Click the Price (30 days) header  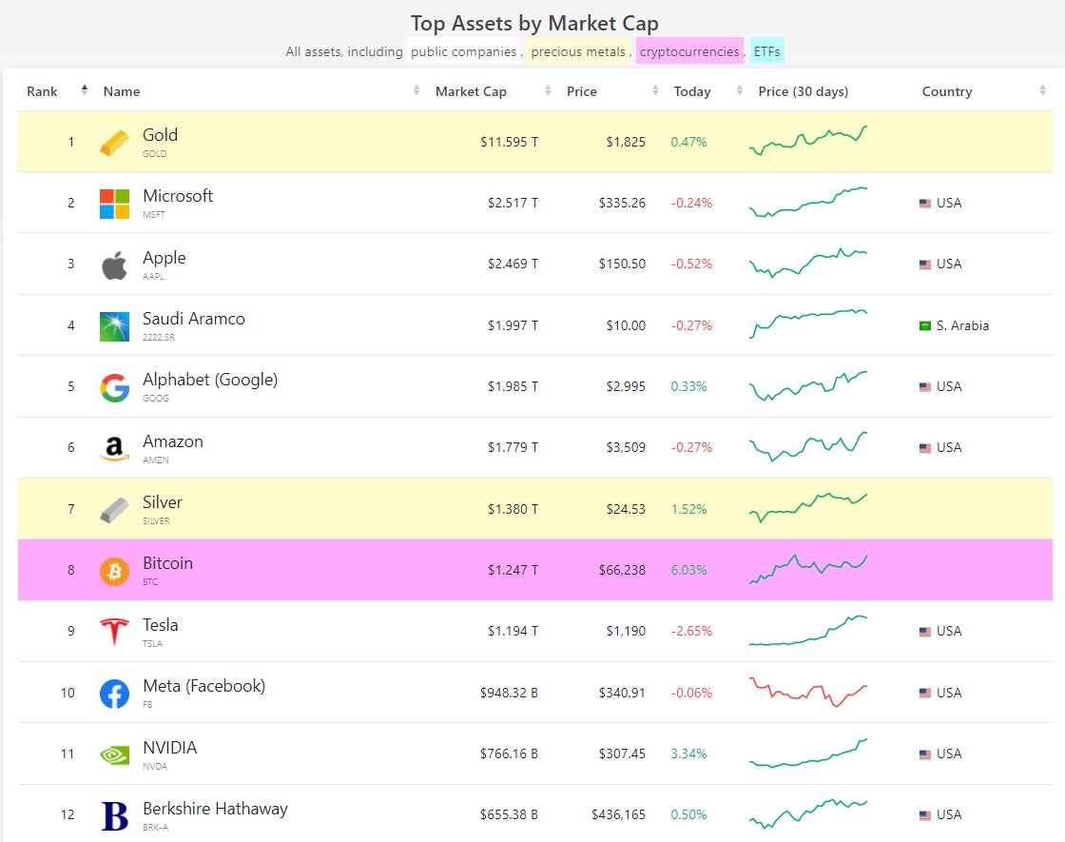tap(803, 91)
